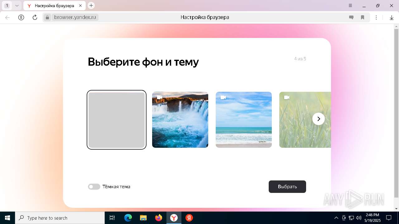Viewport: 399px width, 224px height.
Task: Click the taskbar search box
Action: pos(60,218)
